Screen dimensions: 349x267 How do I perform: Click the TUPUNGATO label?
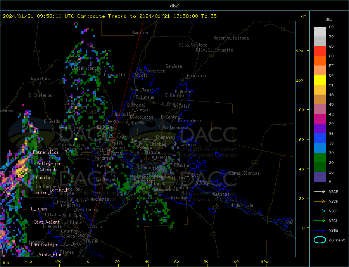[69, 206]
